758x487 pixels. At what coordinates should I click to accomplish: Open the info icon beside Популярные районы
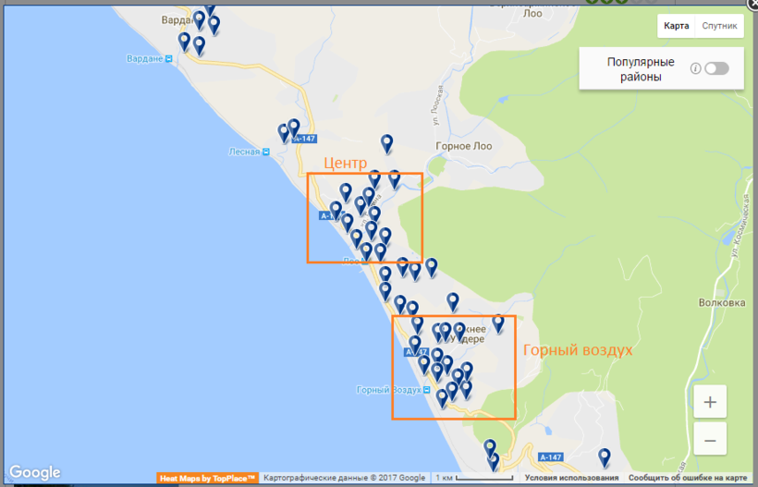pos(695,68)
